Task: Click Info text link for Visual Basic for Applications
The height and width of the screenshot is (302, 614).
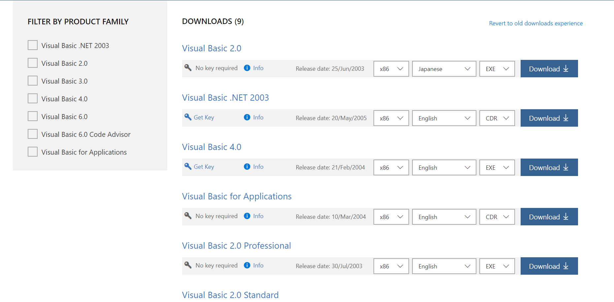Action: pos(258,216)
